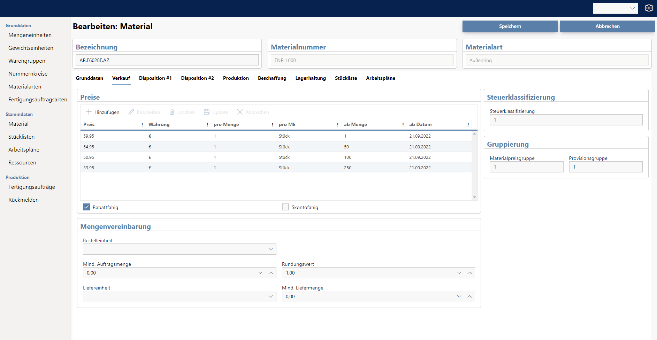Open Fertigungsaufträge in the sidebar
Screen dimensions: 657x340
[32, 187]
